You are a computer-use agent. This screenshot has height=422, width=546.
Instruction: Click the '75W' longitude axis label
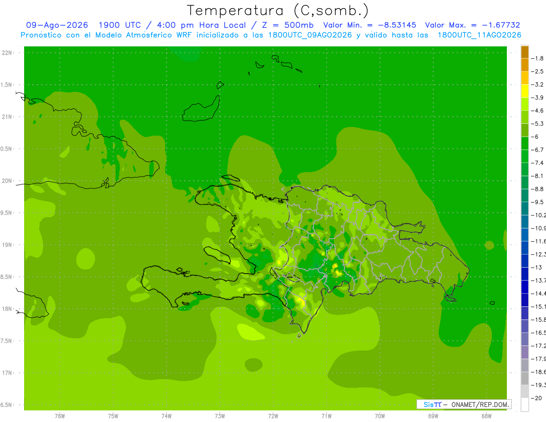pos(113,416)
